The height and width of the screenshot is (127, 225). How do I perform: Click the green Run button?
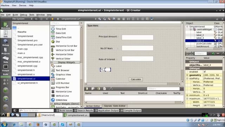click(6, 90)
